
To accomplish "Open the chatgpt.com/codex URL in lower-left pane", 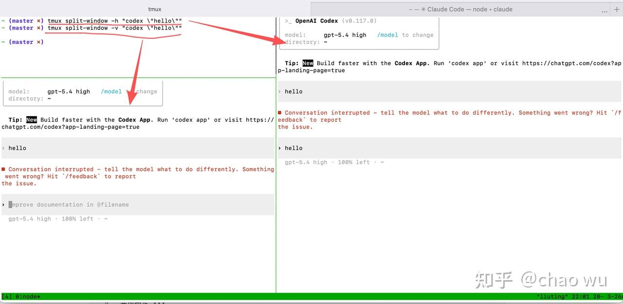I will coord(138,124).
